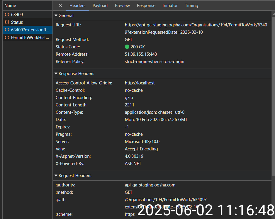This screenshot has height=219, width=275.
Task: Click the JSON icon of 63409?extensionR request
Action: 7,30
